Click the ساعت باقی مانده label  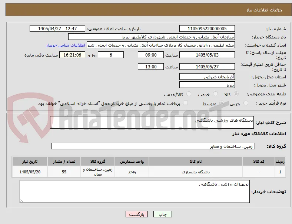pos(41,55)
